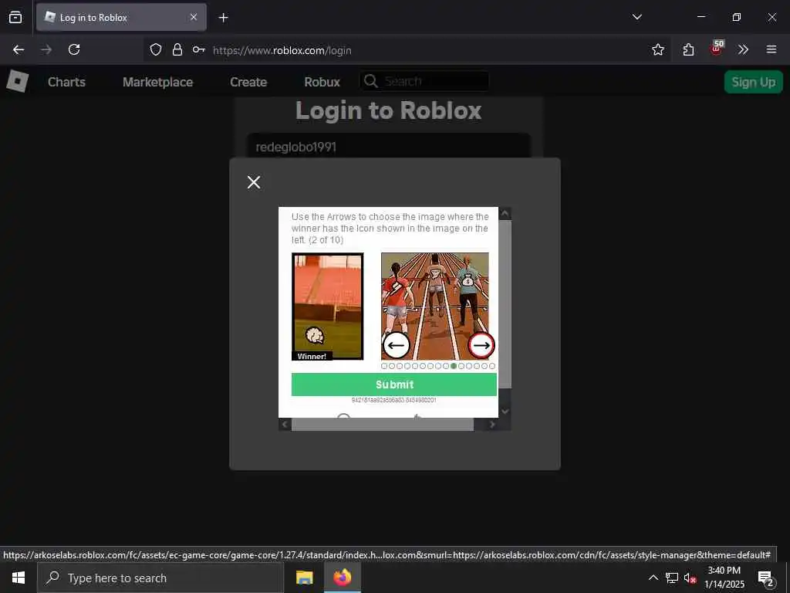This screenshot has height=593, width=790.
Task: Open the Windows Start menu
Action: pos(19,578)
